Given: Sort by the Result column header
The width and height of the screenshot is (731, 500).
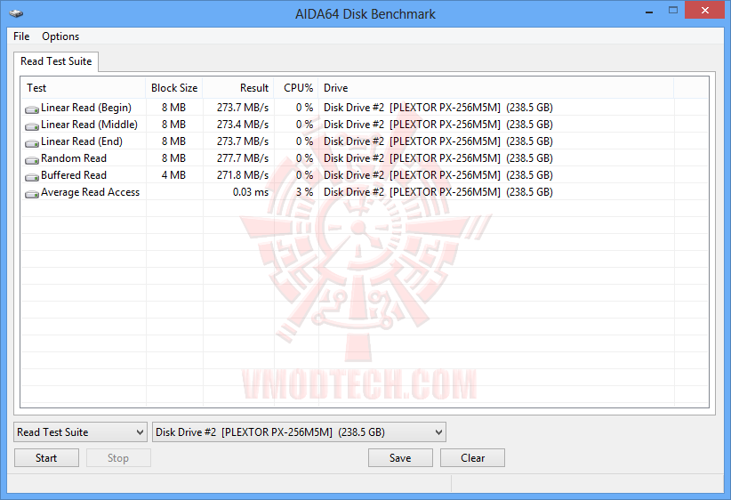Looking at the screenshot, I should [238, 88].
